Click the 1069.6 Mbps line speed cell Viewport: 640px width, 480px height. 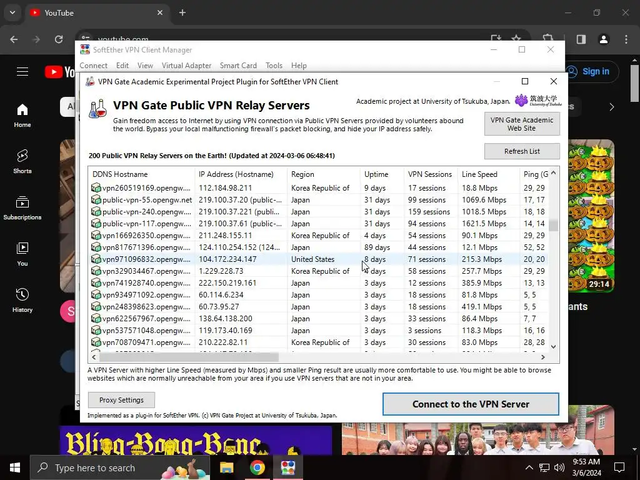[x=484, y=200]
